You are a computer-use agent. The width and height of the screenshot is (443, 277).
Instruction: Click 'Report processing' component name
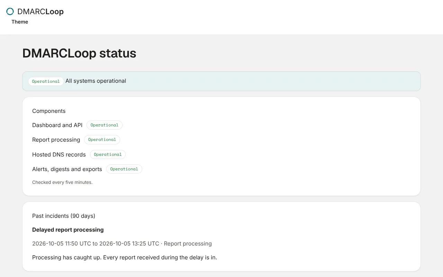pyautogui.click(x=56, y=140)
